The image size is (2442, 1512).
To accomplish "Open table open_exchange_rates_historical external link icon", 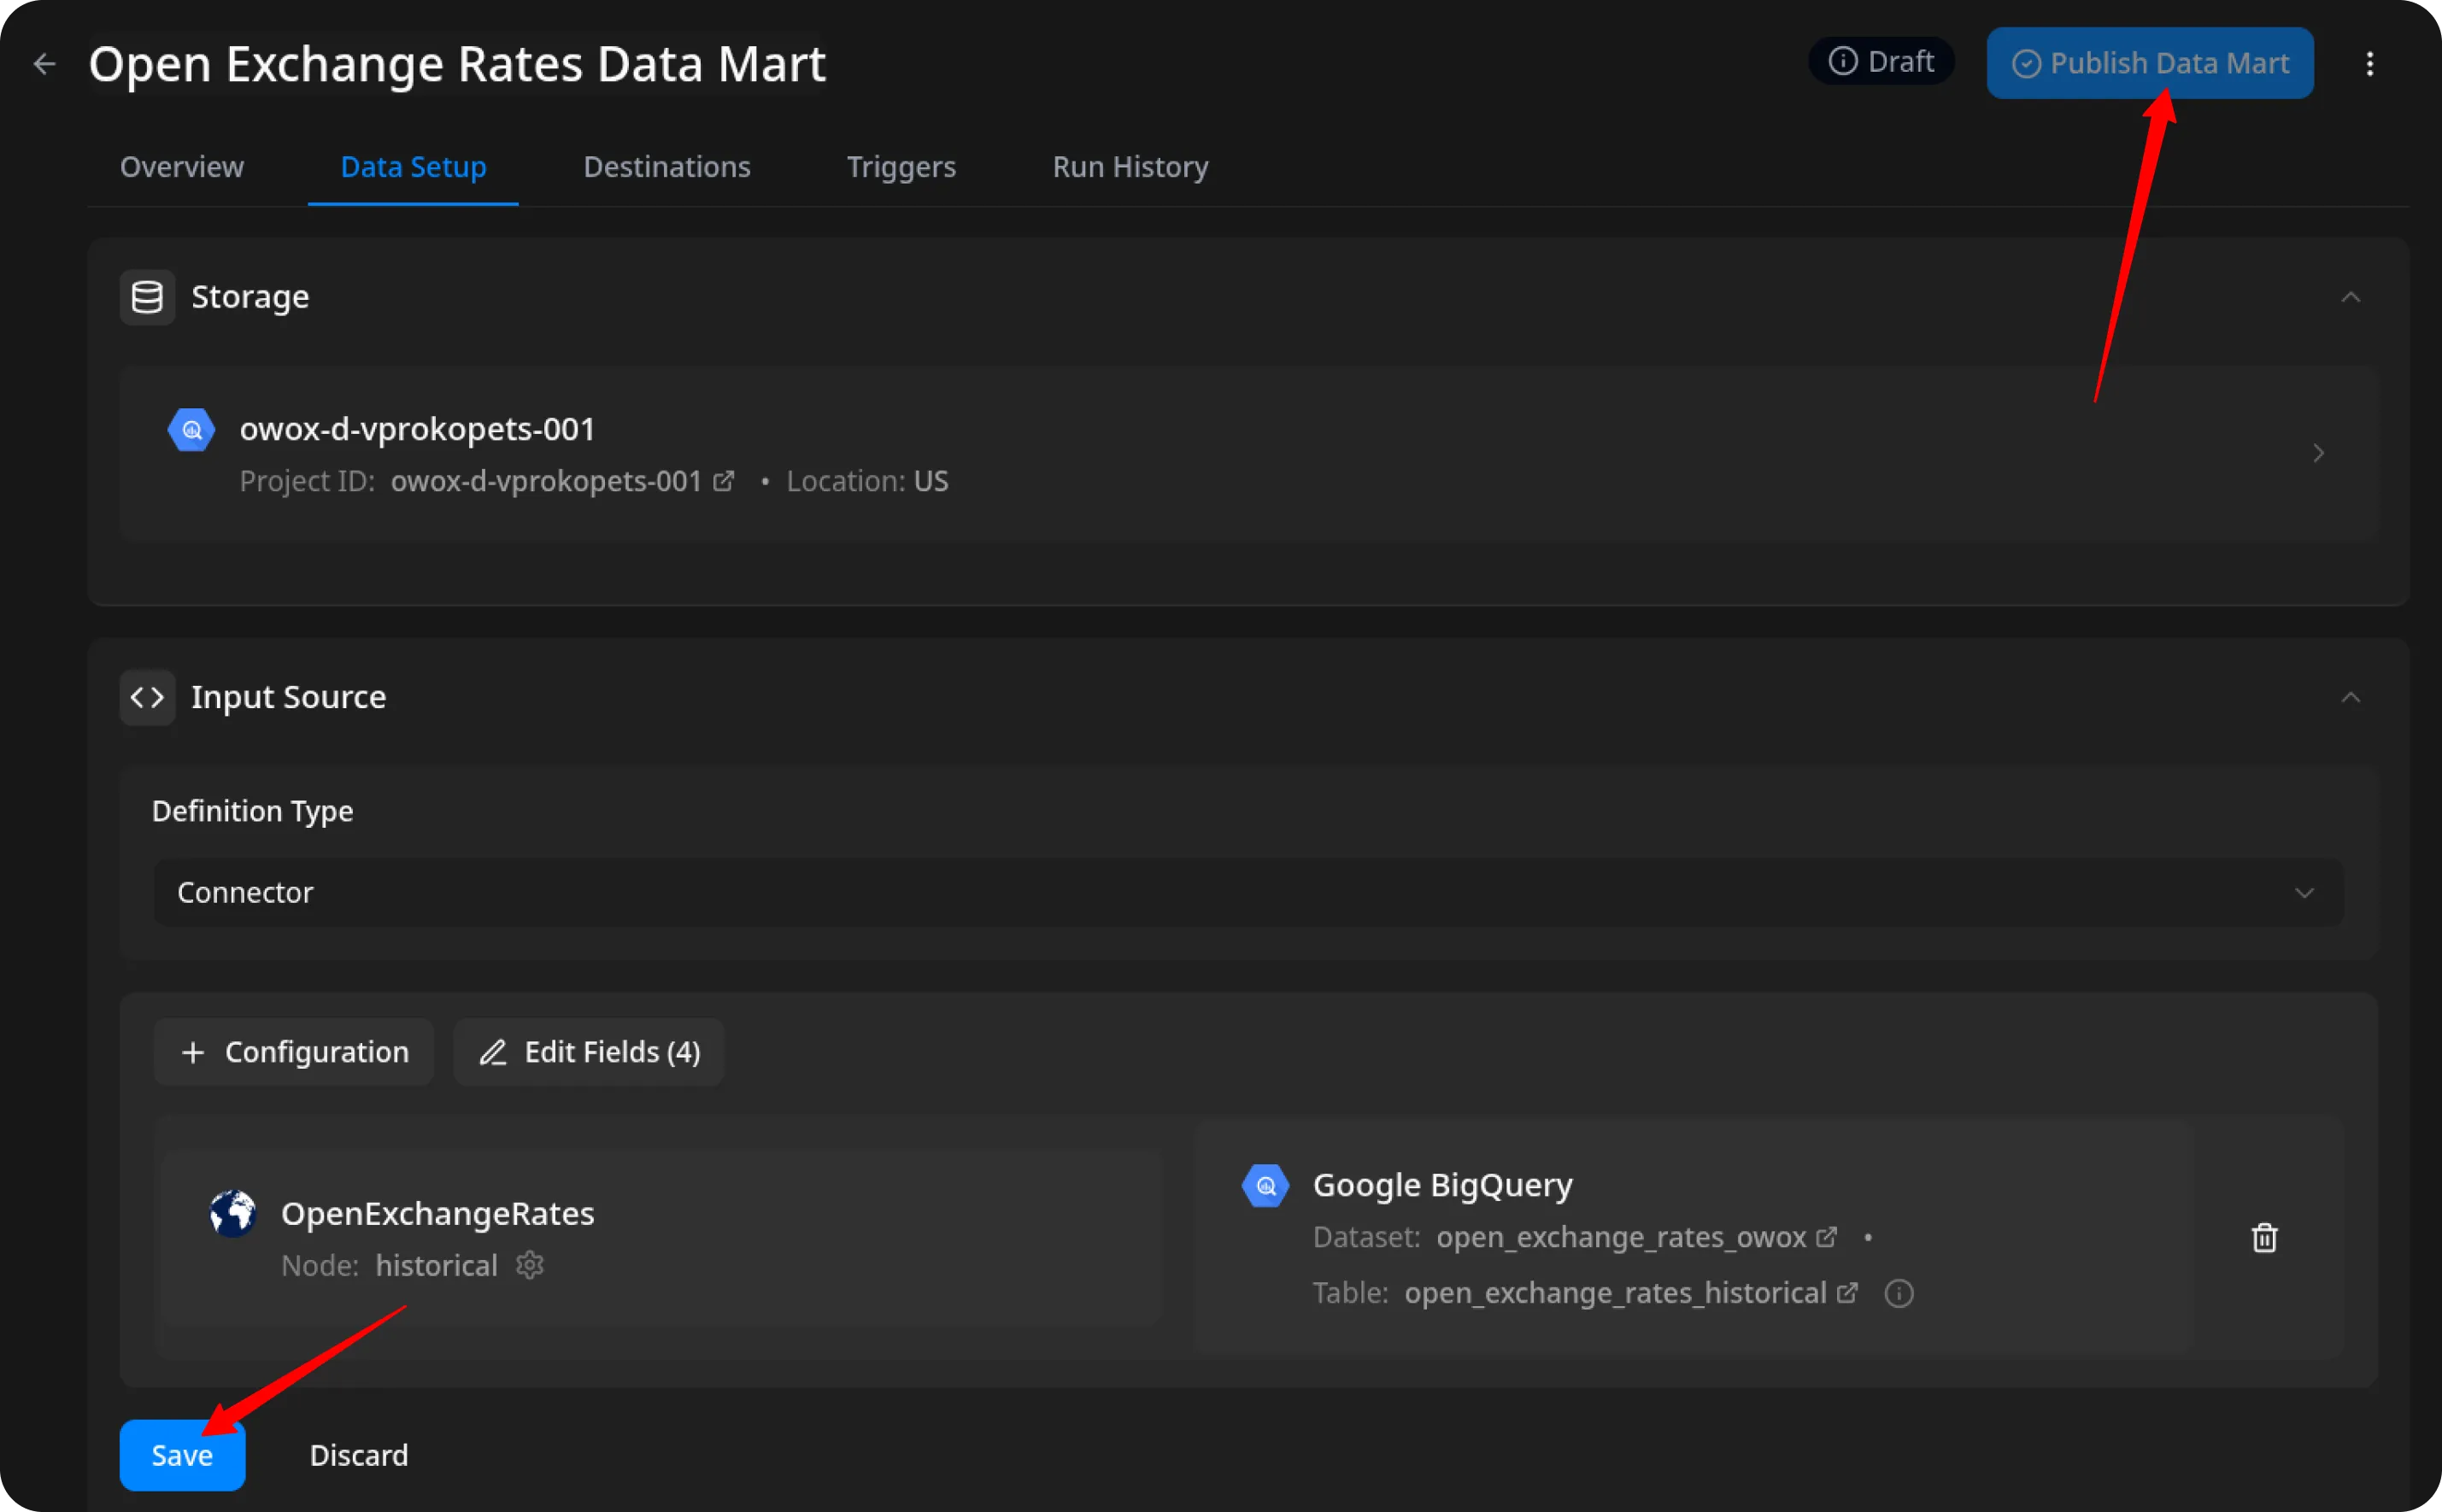I will [x=1847, y=1293].
